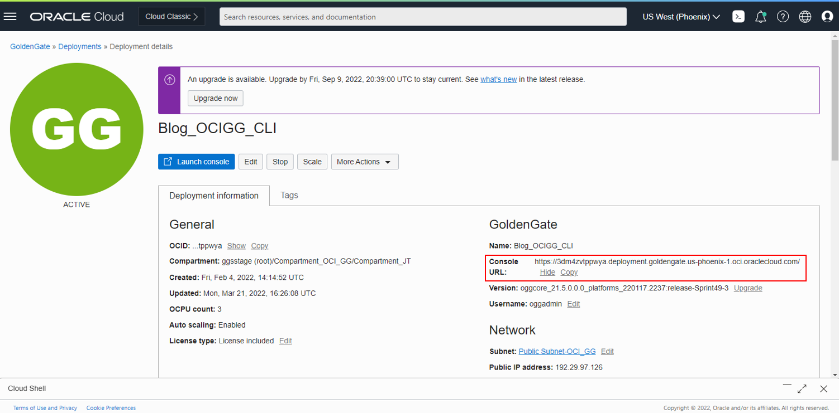Click the Edit button beside Launch console
The width and height of the screenshot is (839, 413).
click(x=251, y=162)
